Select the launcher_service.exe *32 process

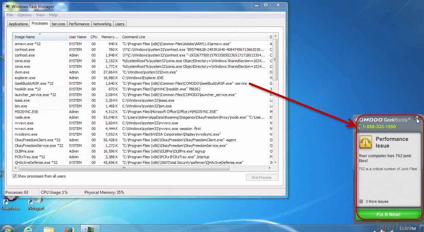[143, 95]
